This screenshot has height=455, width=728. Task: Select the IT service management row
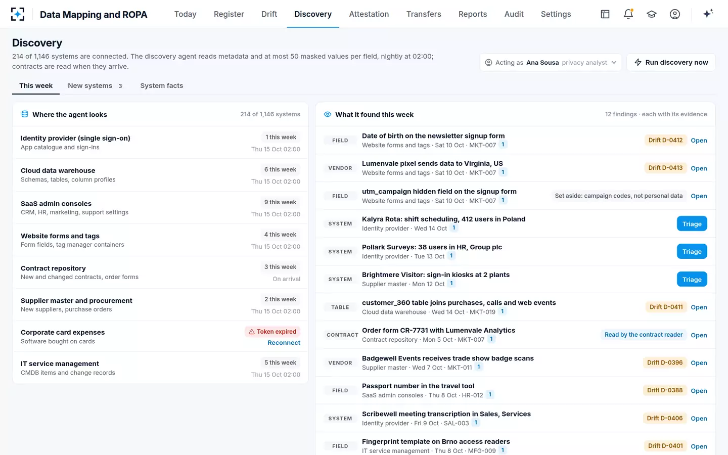coord(160,368)
